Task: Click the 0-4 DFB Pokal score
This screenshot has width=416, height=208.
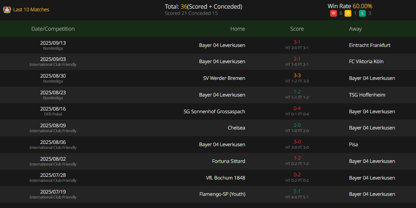Action: coord(297,109)
